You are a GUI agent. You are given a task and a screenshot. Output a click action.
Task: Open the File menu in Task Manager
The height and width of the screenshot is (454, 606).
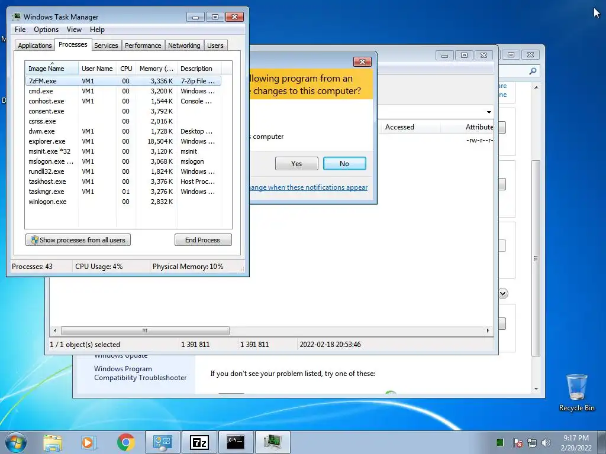[20, 30]
